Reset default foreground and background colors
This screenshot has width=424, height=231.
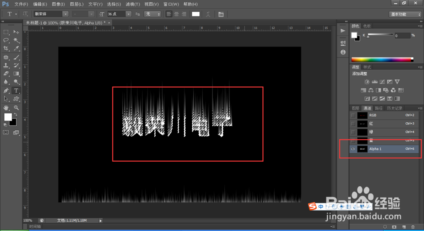click(x=5, y=125)
